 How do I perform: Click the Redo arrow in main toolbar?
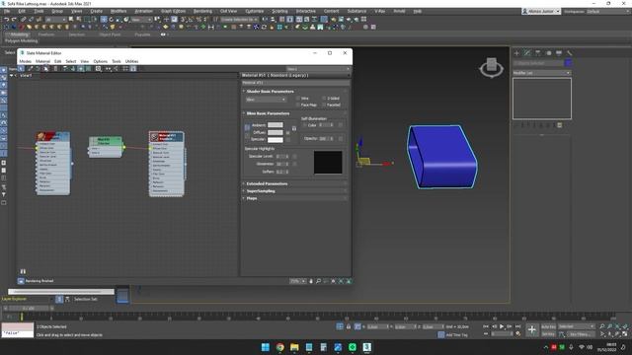point(14,20)
